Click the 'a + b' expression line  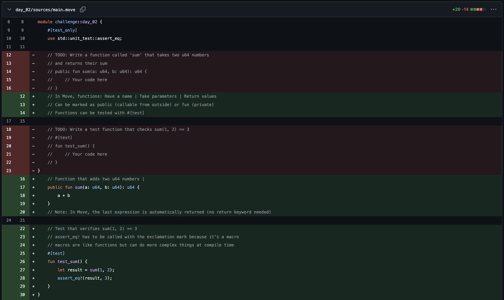click(x=63, y=195)
